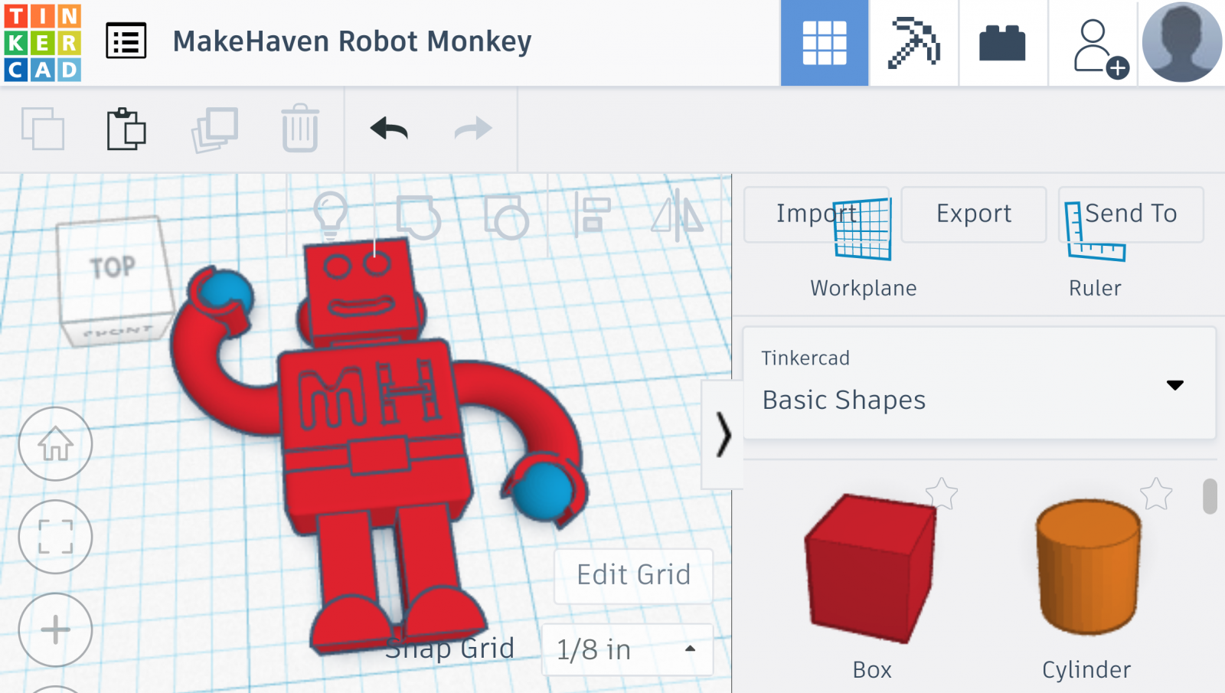Toggle the Cylinder shape favorite star
The image size is (1225, 693).
tap(1156, 494)
